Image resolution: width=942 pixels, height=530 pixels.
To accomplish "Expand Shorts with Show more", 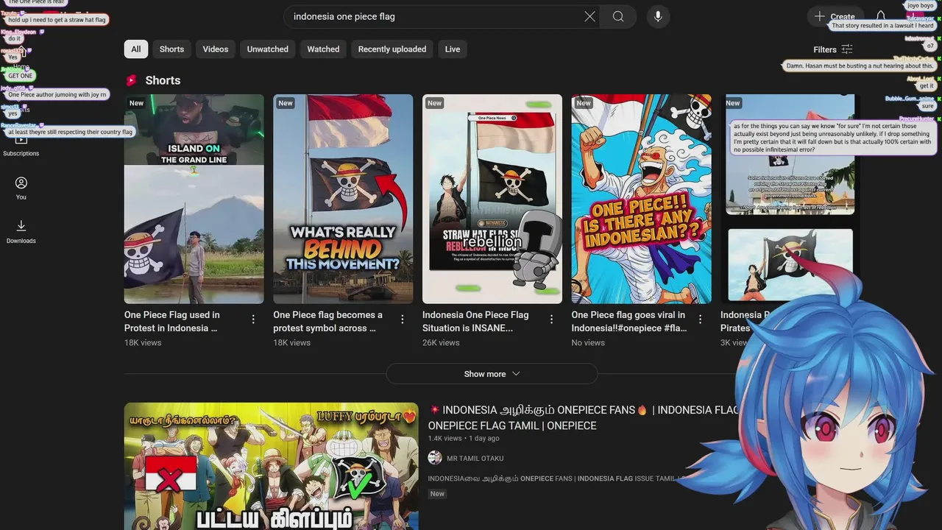I will pos(492,374).
